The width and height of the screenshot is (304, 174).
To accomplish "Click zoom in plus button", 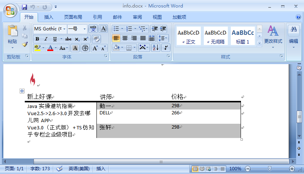I will 292,169.
